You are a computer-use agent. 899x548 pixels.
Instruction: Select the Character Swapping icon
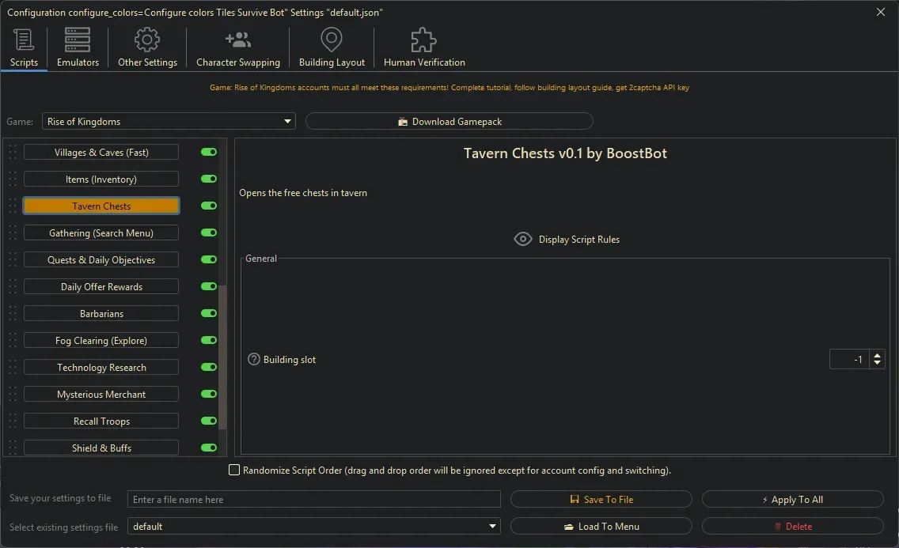(237, 39)
